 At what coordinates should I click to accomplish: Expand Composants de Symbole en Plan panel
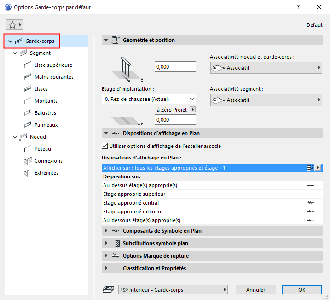106,231
